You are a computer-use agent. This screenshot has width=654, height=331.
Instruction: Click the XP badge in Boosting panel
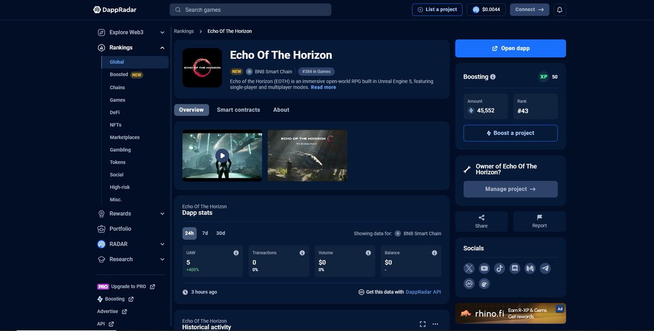point(543,77)
